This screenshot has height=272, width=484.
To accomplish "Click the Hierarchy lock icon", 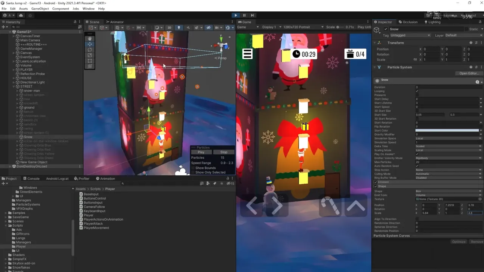I will click(x=75, y=22).
